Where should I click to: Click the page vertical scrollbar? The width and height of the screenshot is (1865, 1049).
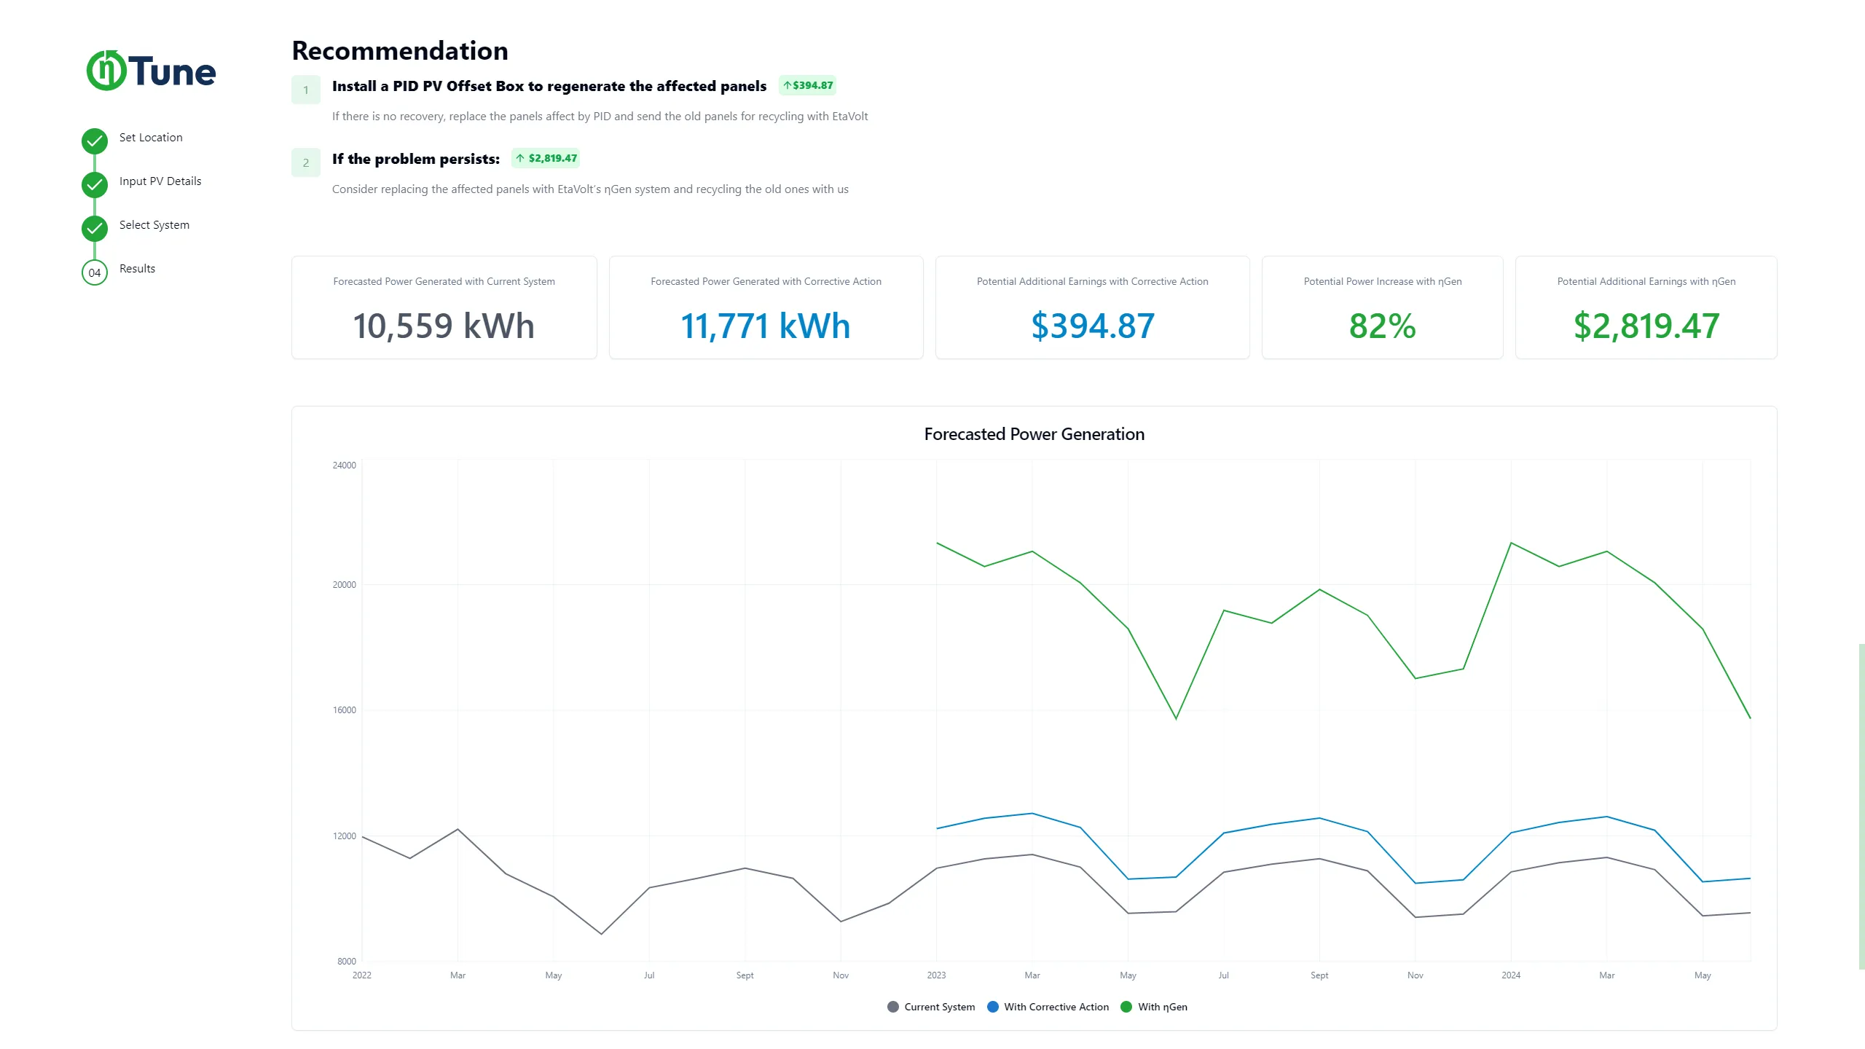pos(1861,806)
